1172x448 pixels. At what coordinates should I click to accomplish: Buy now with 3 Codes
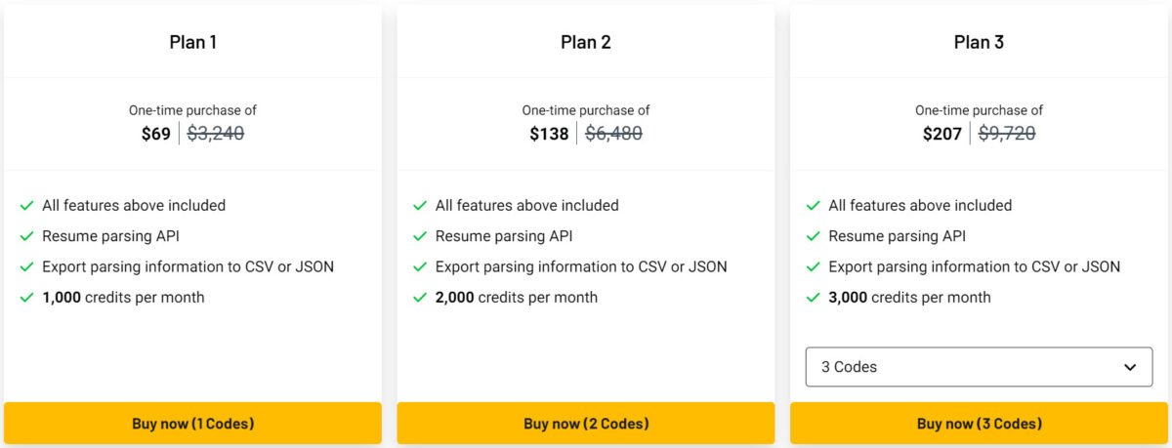979,424
